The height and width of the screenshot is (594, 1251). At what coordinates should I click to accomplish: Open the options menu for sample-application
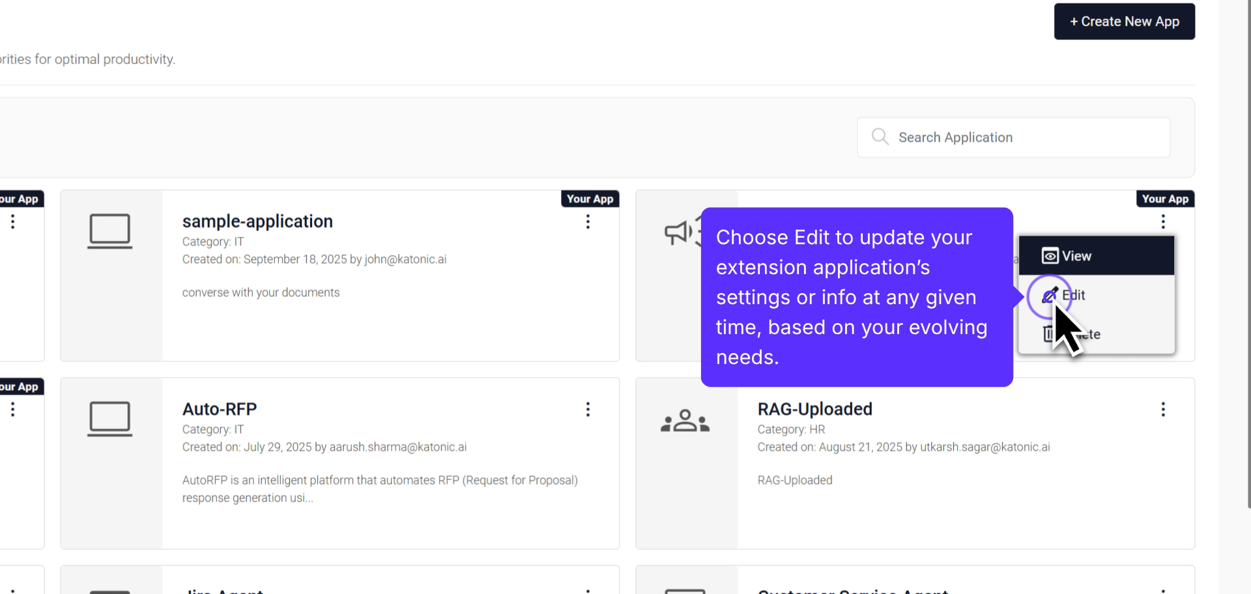[588, 221]
